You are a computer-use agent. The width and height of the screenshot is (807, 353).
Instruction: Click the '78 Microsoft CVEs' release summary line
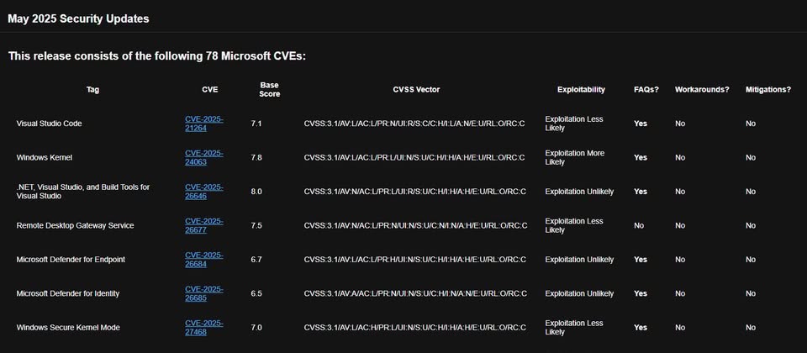coord(157,55)
